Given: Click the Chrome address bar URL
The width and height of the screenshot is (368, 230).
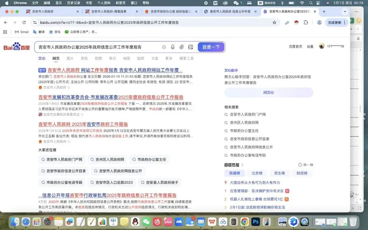Looking at the screenshot, I should coord(109,22).
